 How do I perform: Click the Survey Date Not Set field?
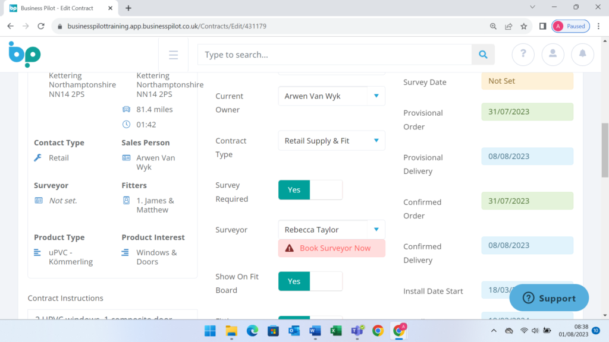(527, 81)
